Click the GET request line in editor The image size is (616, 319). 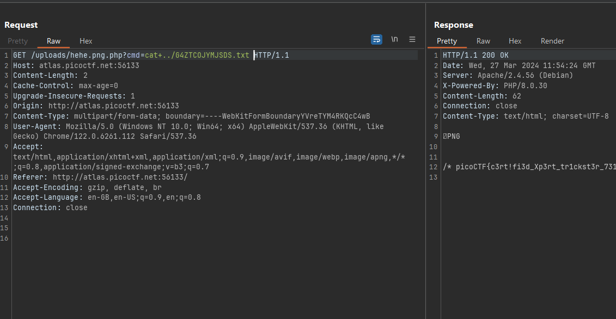151,55
